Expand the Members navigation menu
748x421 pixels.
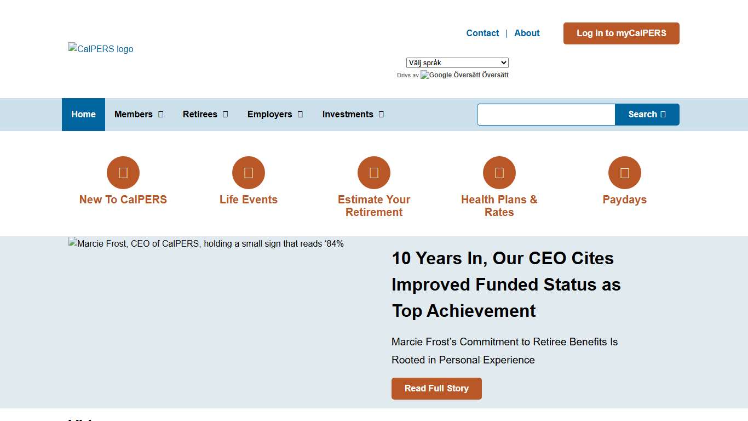point(139,115)
